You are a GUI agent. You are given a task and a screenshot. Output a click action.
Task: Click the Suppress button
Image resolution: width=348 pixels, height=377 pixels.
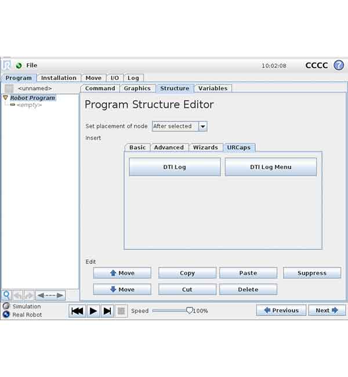(312, 273)
